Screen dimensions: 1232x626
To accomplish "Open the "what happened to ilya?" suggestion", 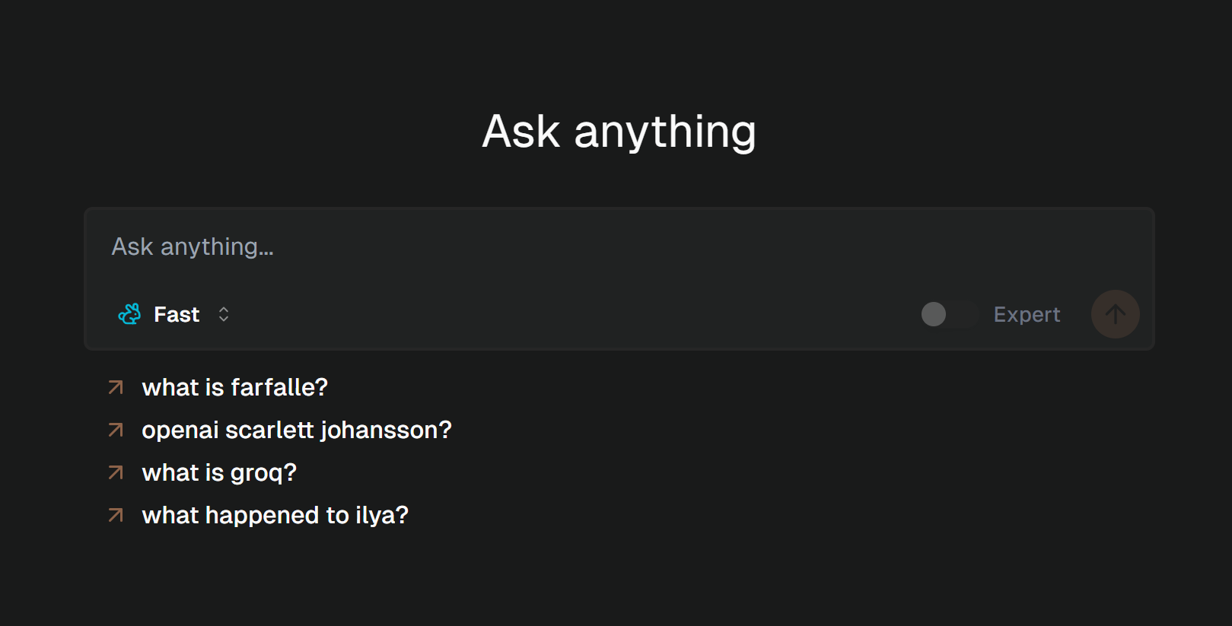I will [x=275, y=516].
